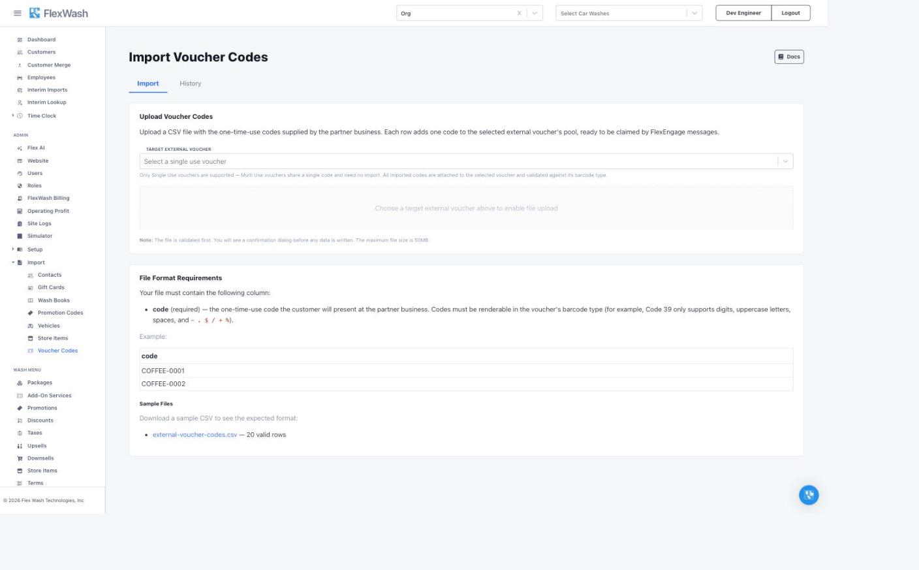Open Downsells in sidebar
The image size is (919, 570).
tap(40, 458)
